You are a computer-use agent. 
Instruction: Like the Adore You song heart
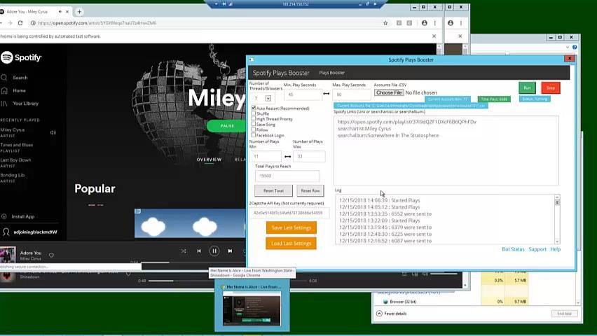51,255
